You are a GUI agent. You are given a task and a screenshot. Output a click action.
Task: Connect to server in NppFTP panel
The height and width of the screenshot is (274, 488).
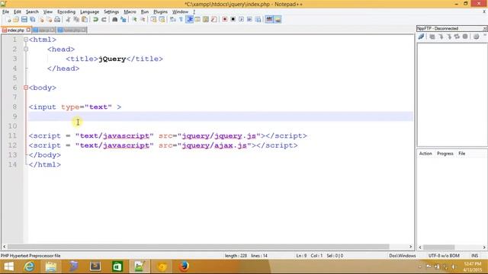click(421, 37)
